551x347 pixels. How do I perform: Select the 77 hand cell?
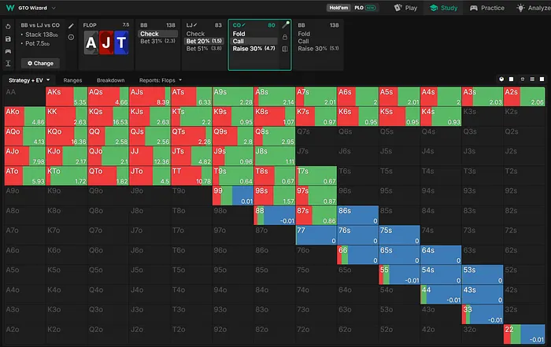pyautogui.click(x=316, y=235)
